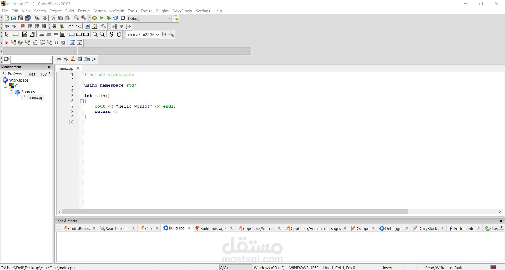Close the Logs & others panel

(x=501, y=221)
